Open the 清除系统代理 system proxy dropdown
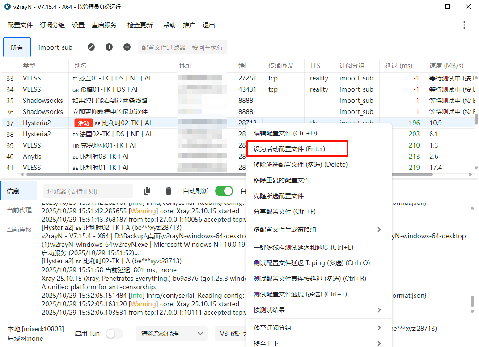Image resolution: width=479 pixels, height=347 pixels. pyautogui.click(x=171, y=334)
